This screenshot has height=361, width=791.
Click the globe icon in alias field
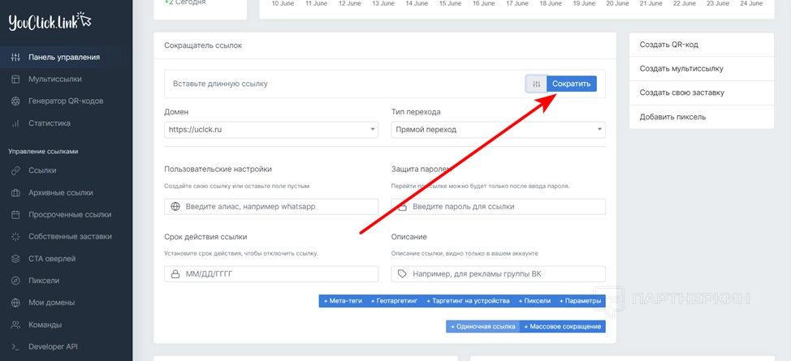[x=175, y=207]
